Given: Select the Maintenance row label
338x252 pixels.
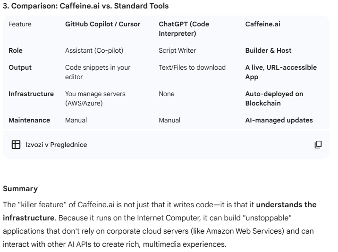Looking at the screenshot, I should pyautogui.click(x=29, y=120).
